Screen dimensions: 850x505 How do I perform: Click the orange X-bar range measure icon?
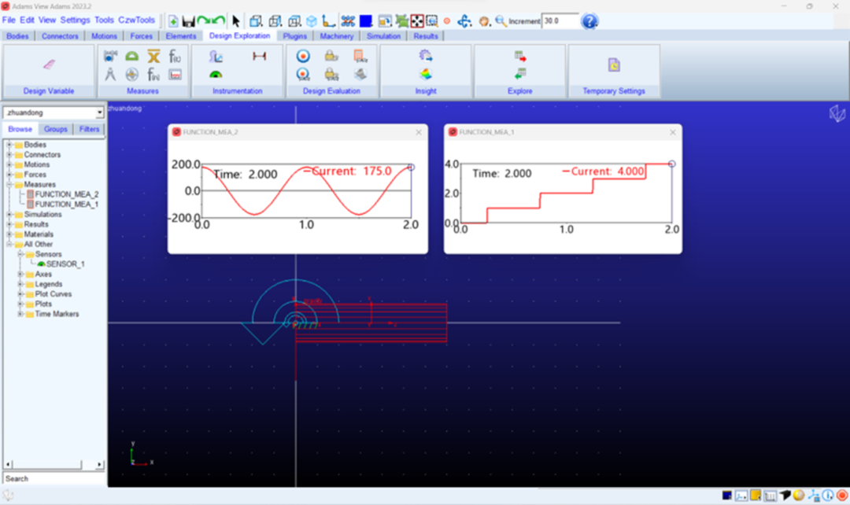tap(154, 56)
